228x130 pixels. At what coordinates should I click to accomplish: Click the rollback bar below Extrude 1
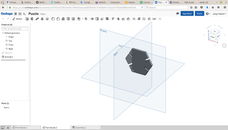point(13,60)
